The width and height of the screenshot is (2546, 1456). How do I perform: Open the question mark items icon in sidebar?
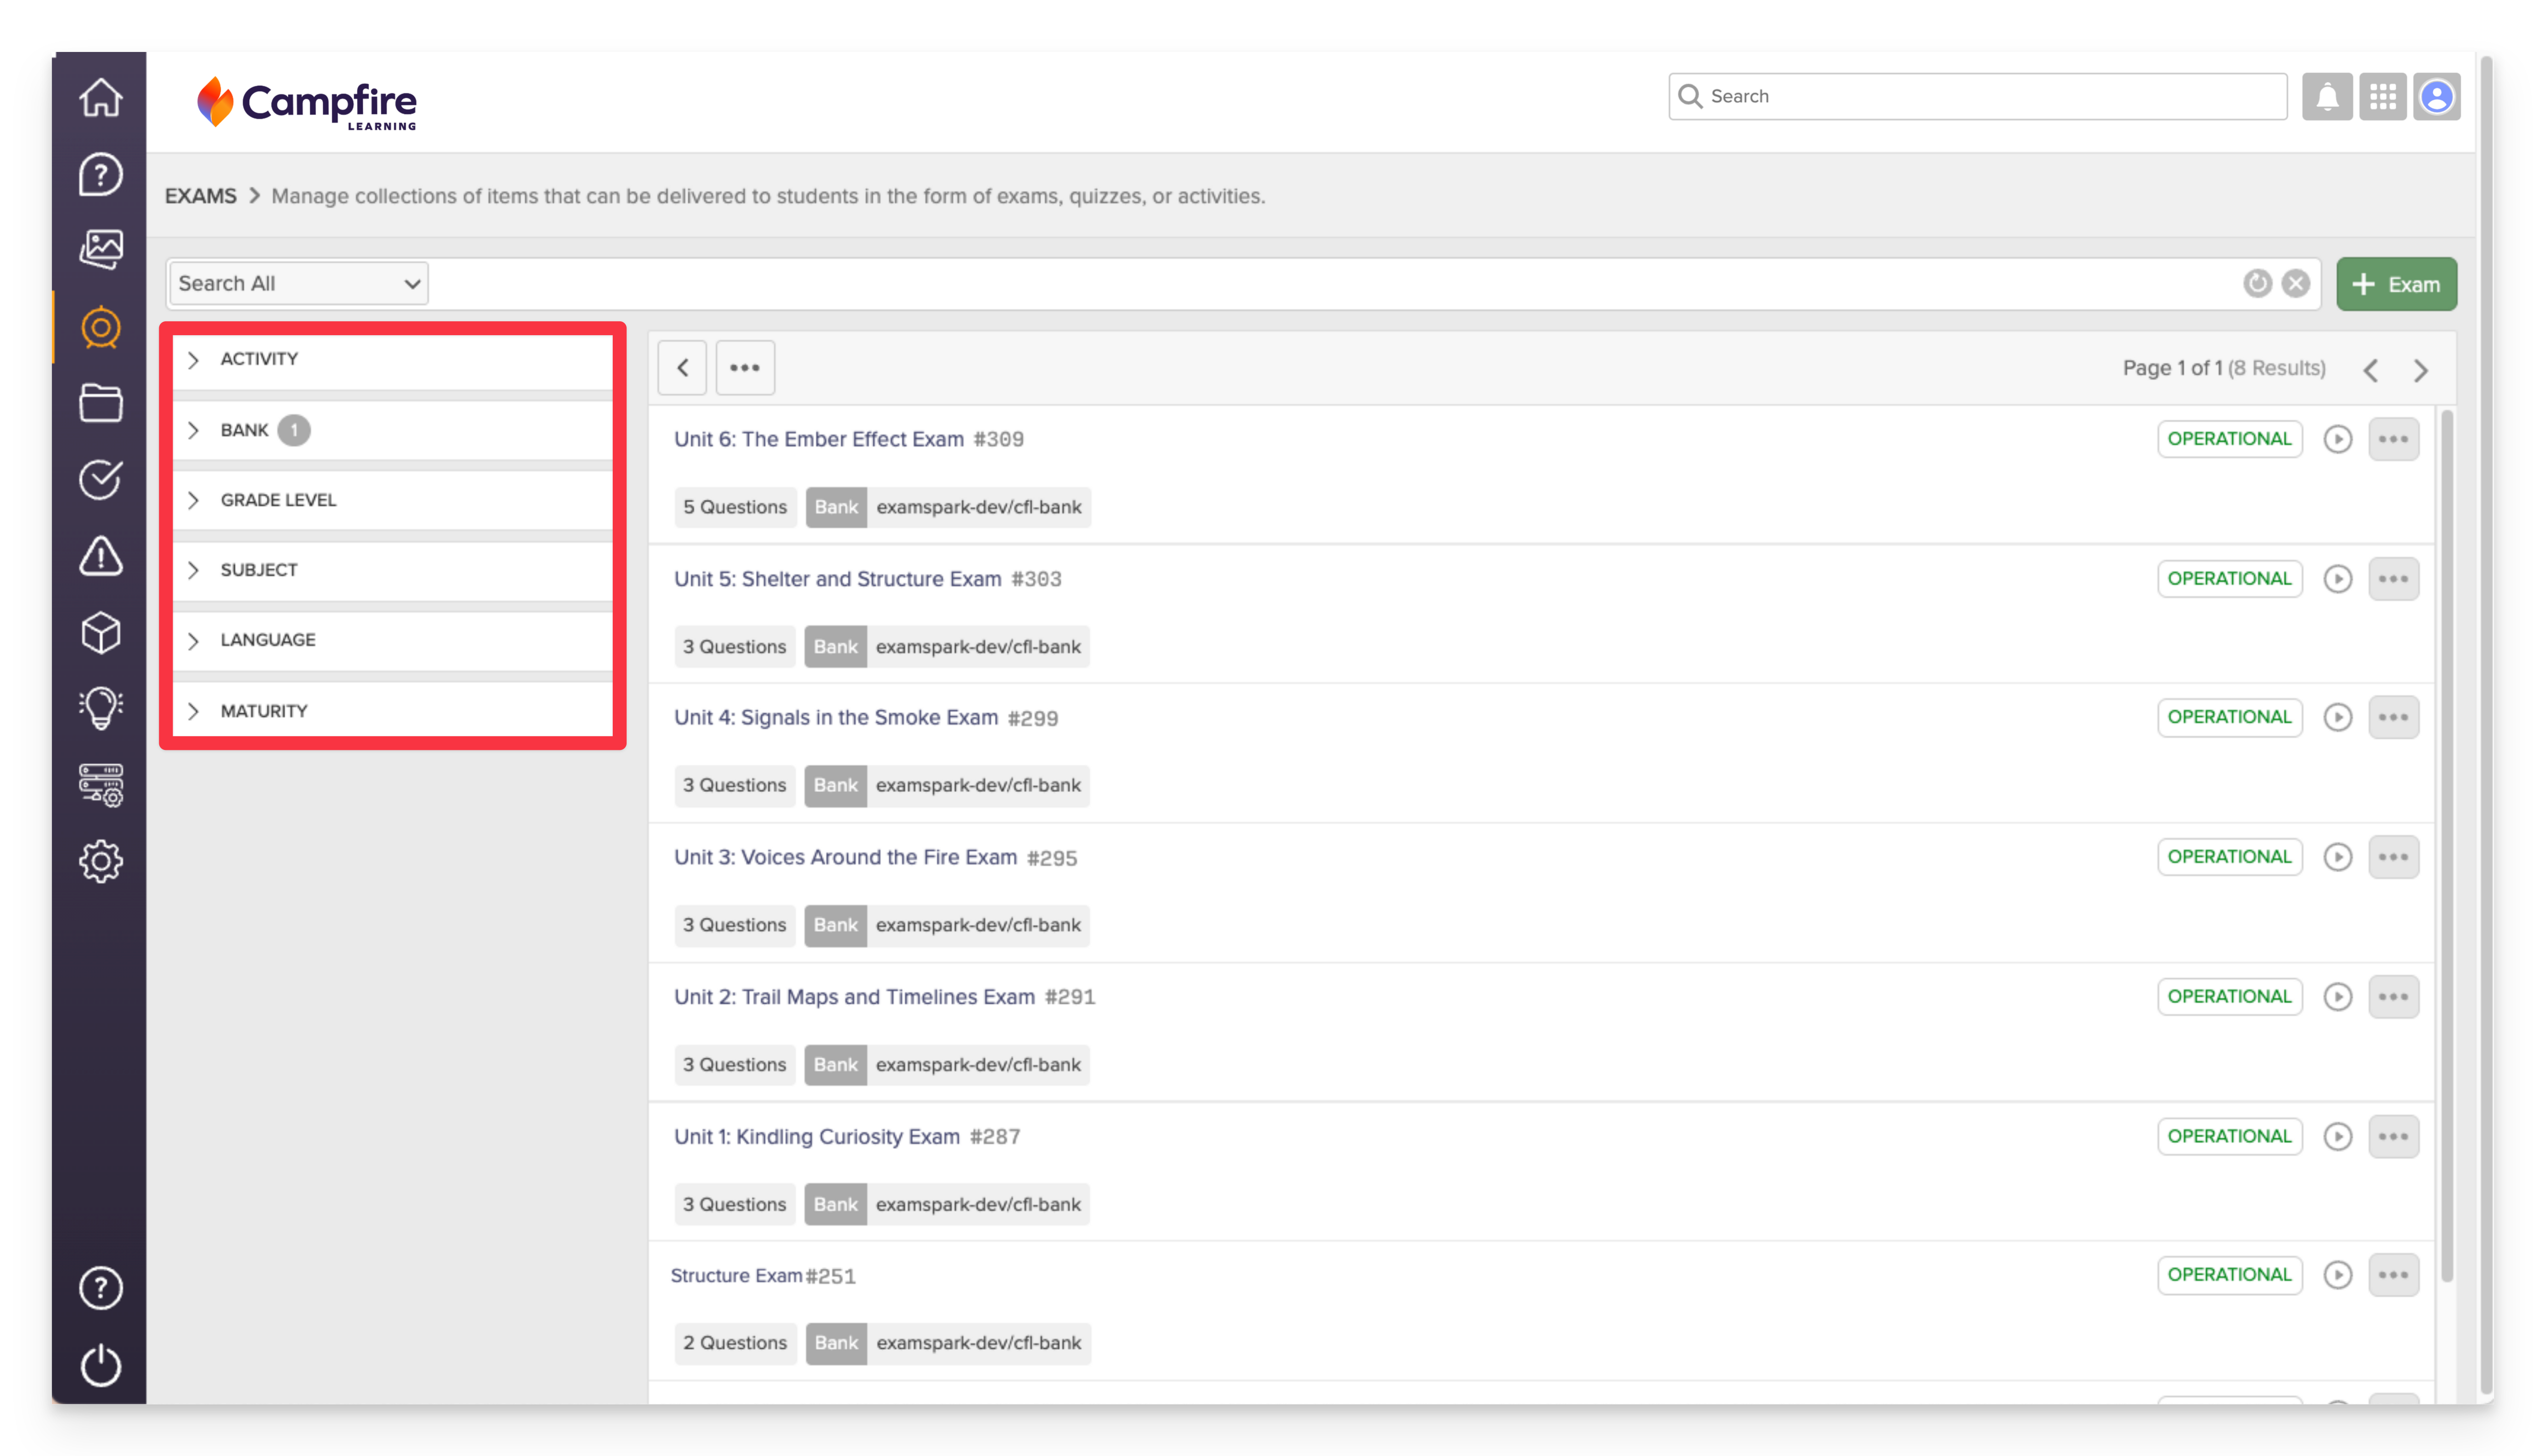click(100, 174)
